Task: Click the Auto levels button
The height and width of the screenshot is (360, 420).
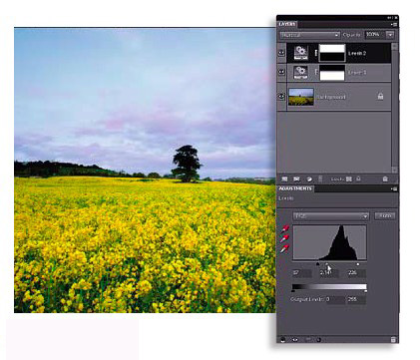Action: (x=385, y=215)
